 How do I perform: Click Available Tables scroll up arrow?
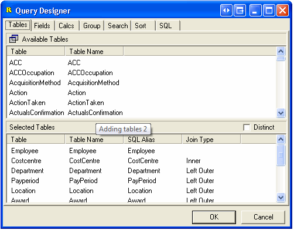(281, 52)
